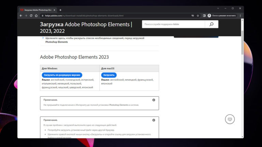The height and width of the screenshot is (147, 262).
Task: Click the Adobe support search field
Action: 173,24
